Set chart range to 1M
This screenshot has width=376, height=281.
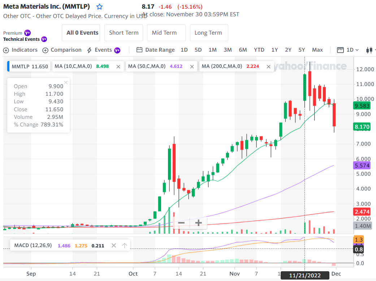coord(212,50)
